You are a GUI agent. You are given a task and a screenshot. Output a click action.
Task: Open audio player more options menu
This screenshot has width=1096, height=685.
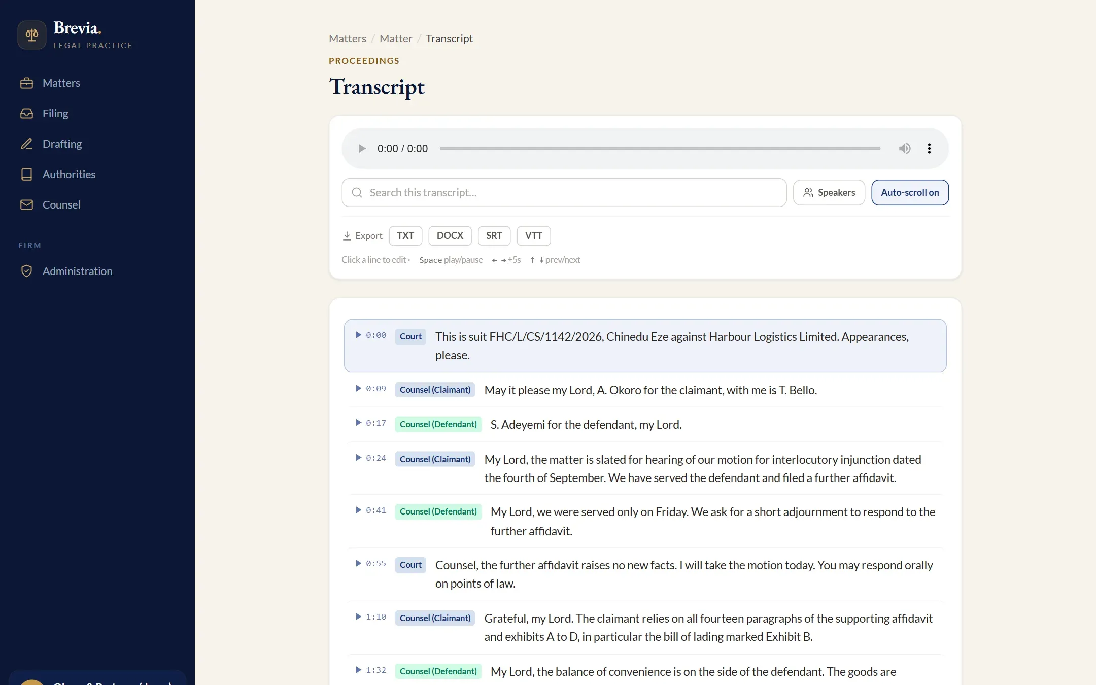pyautogui.click(x=929, y=149)
